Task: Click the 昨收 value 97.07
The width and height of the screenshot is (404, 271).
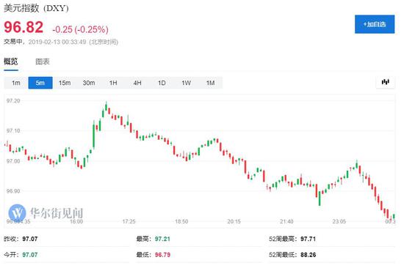Action: (30, 239)
